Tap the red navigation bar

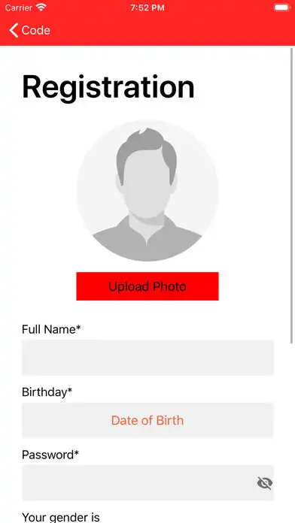point(147,30)
